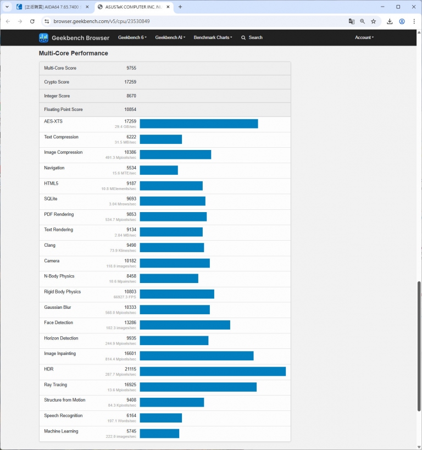
Task: Click the Multi-Core Score value 9755
Action: coord(131,68)
